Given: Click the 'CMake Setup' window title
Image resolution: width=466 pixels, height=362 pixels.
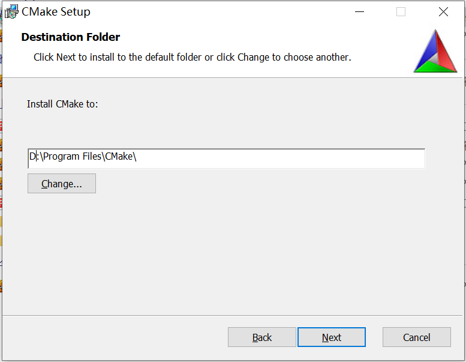Looking at the screenshot, I should (56, 12).
